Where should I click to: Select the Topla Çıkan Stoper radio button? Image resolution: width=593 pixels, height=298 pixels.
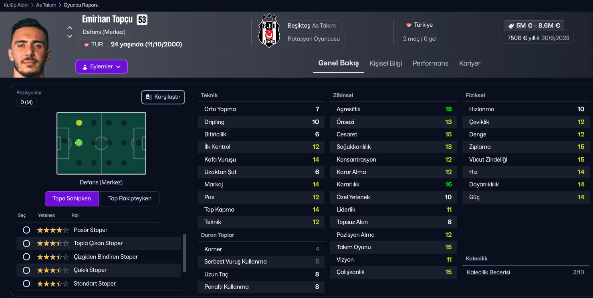tap(26, 243)
